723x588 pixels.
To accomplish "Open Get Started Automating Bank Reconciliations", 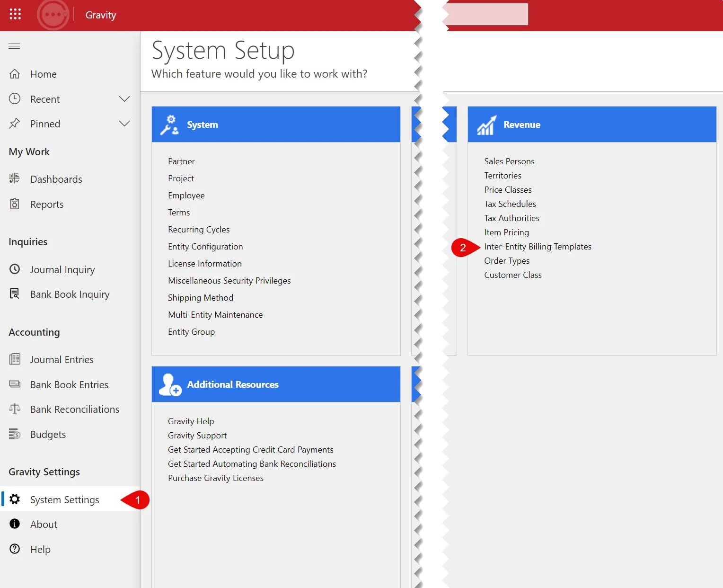I will point(252,464).
